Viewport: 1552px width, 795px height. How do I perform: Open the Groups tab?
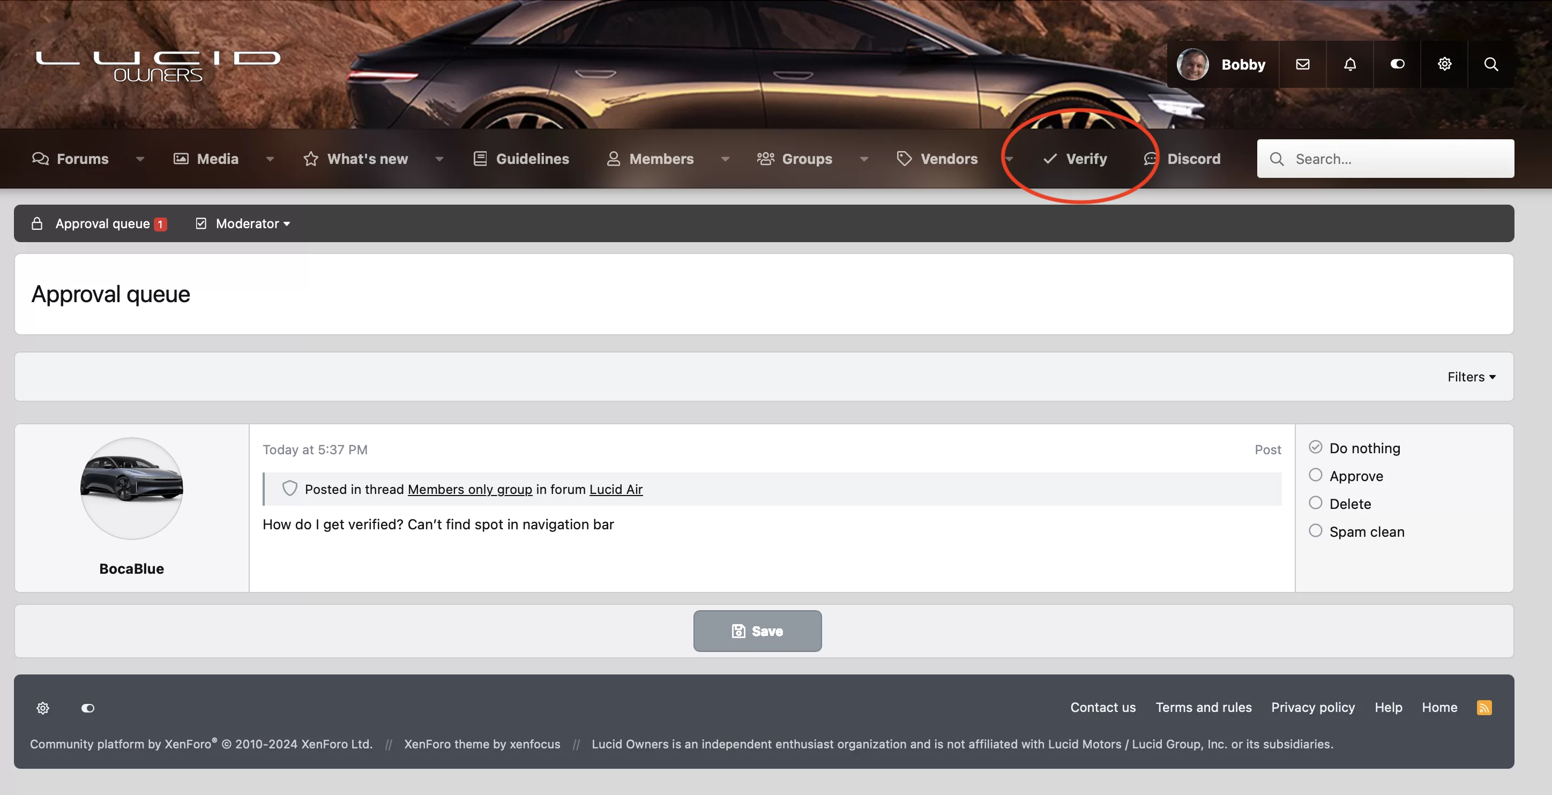tap(795, 159)
